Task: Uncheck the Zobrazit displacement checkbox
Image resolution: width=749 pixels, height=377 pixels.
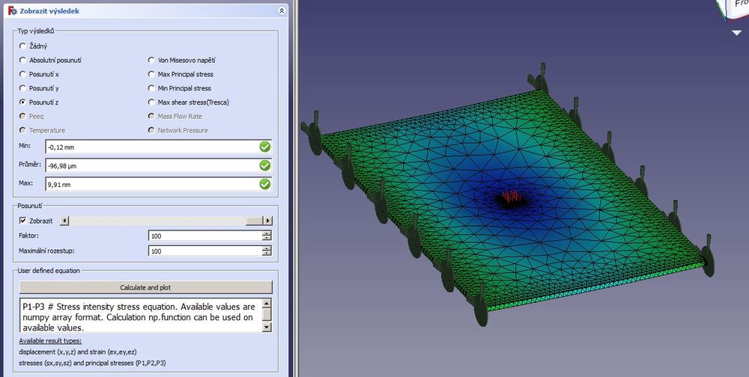Action: (x=22, y=221)
